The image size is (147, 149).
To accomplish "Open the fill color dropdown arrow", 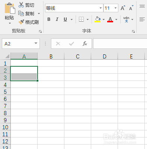I will click(103, 19).
